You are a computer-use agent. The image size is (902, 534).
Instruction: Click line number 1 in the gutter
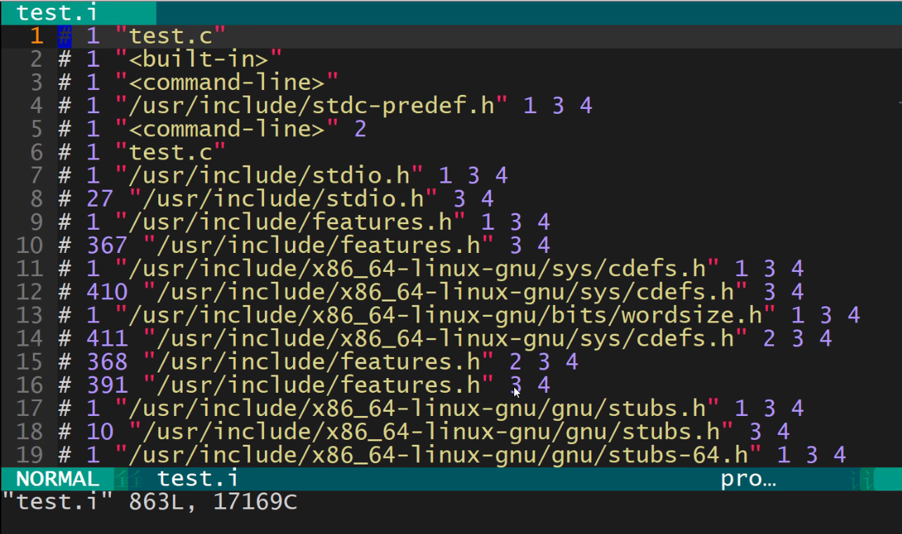click(37, 36)
